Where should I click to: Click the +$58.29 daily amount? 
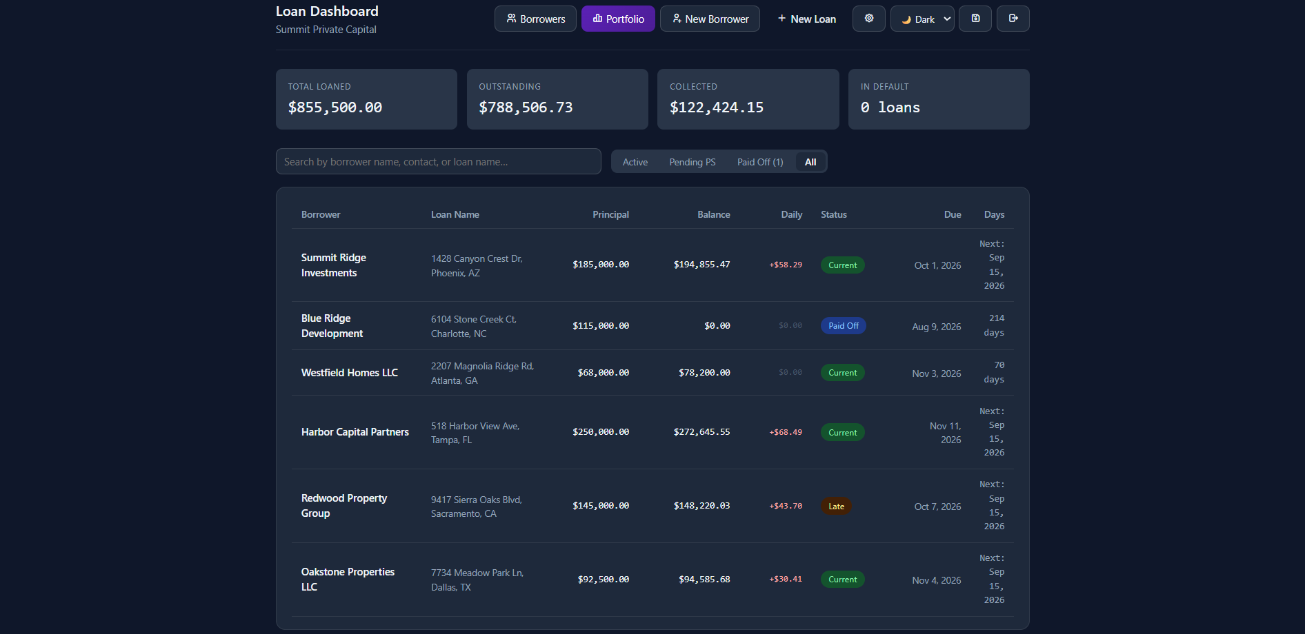tap(786, 265)
